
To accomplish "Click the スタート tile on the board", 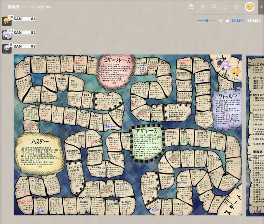I will [231, 203].
